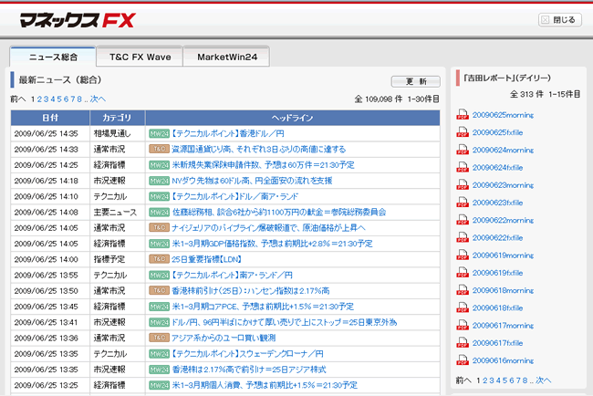Screen dimensions: 593x396
Task: Go to news page 5
Action: pyautogui.click(x=59, y=99)
